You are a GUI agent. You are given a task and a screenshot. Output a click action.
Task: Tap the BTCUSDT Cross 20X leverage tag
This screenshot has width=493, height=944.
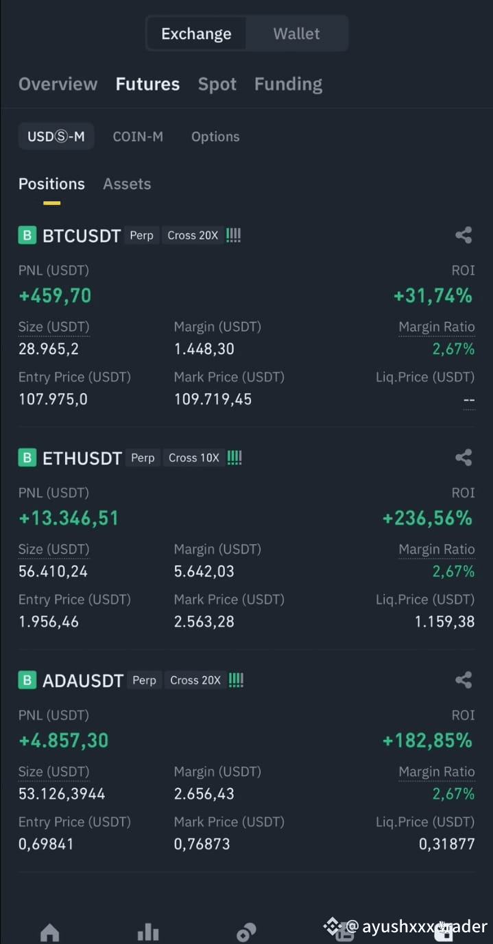(193, 235)
